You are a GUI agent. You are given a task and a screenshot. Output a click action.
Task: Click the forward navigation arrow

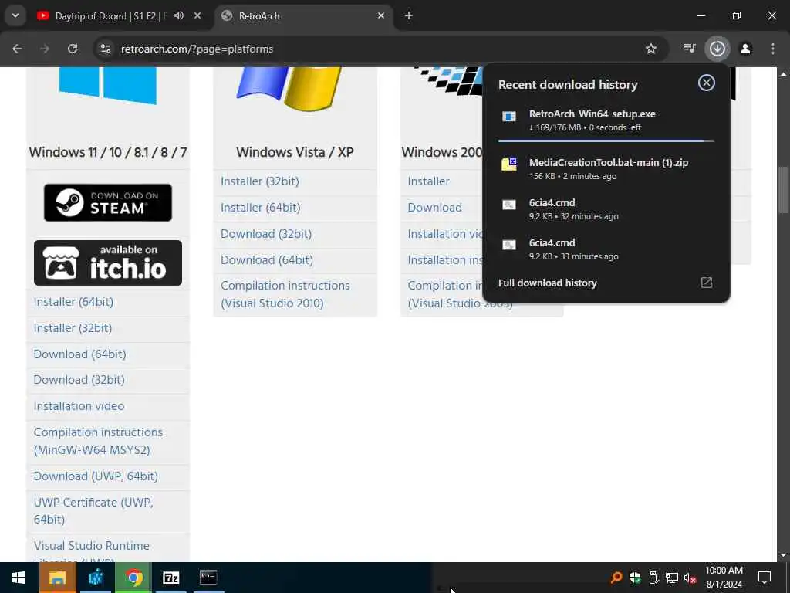pyautogui.click(x=45, y=49)
